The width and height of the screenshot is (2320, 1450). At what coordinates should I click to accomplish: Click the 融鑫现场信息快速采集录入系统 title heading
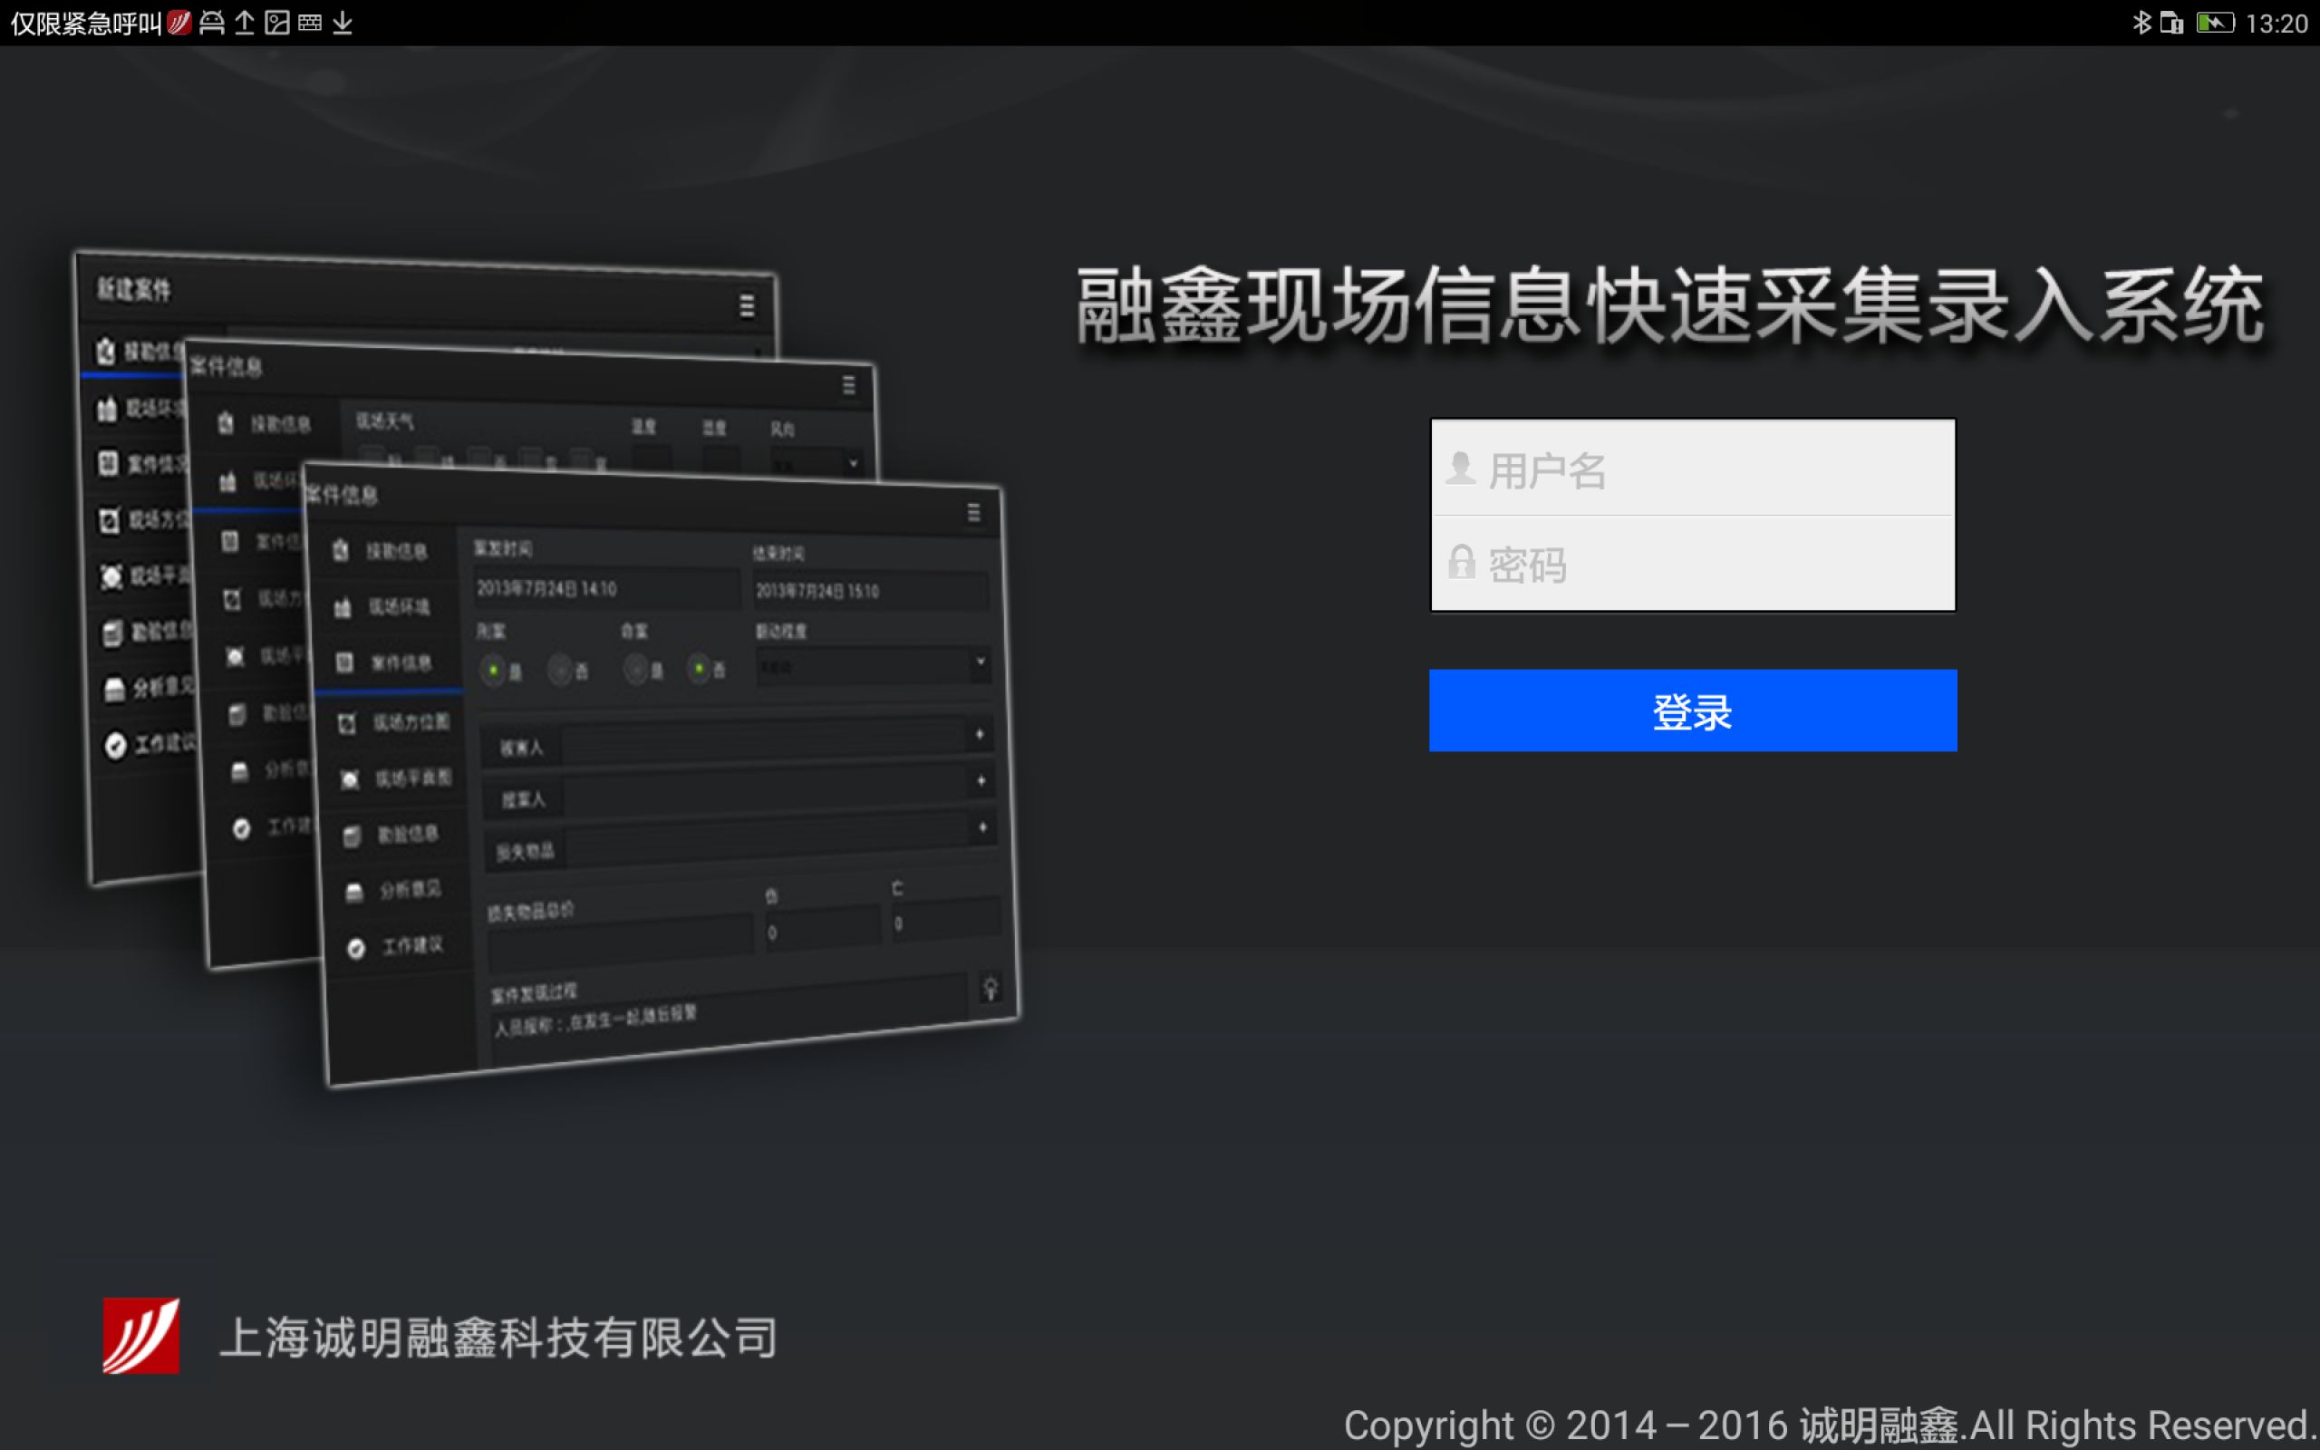pyautogui.click(x=1669, y=305)
